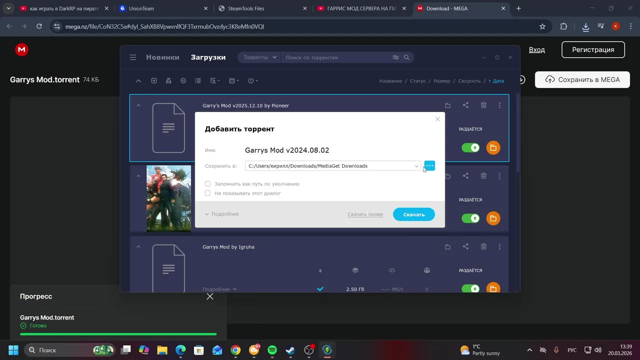The image size is (640, 360).
Task: Click the add torrent plus icon
Action: click(x=154, y=81)
